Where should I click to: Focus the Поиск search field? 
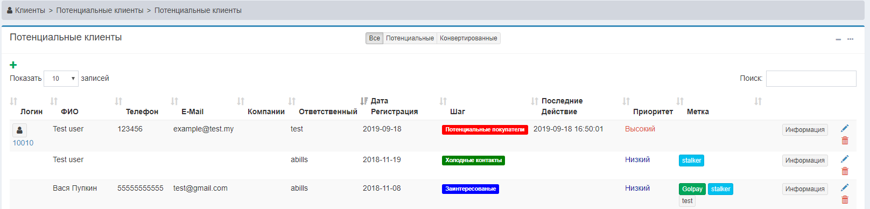pyautogui.click(x=811, y=79)
